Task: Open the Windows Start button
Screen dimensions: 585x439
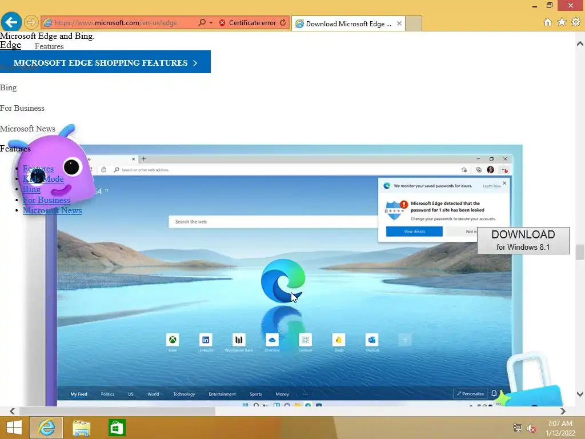Action: pyautogui.click(x=14, y=428)
